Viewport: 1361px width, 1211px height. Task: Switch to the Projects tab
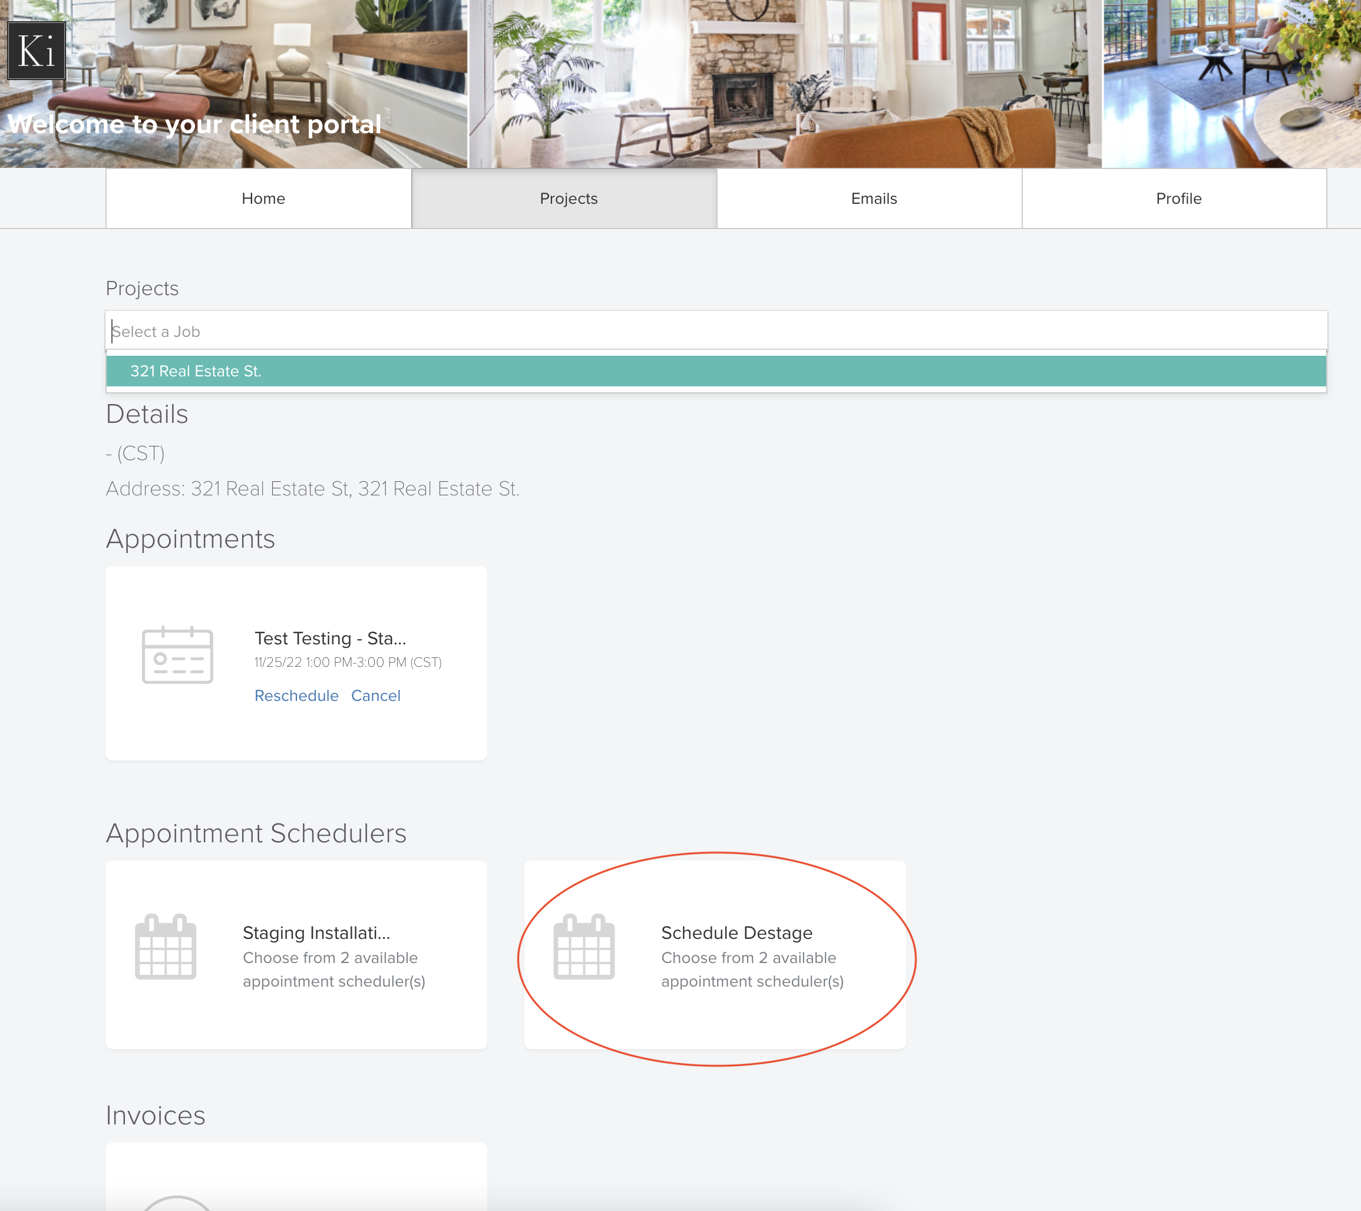tap(564, 198)
